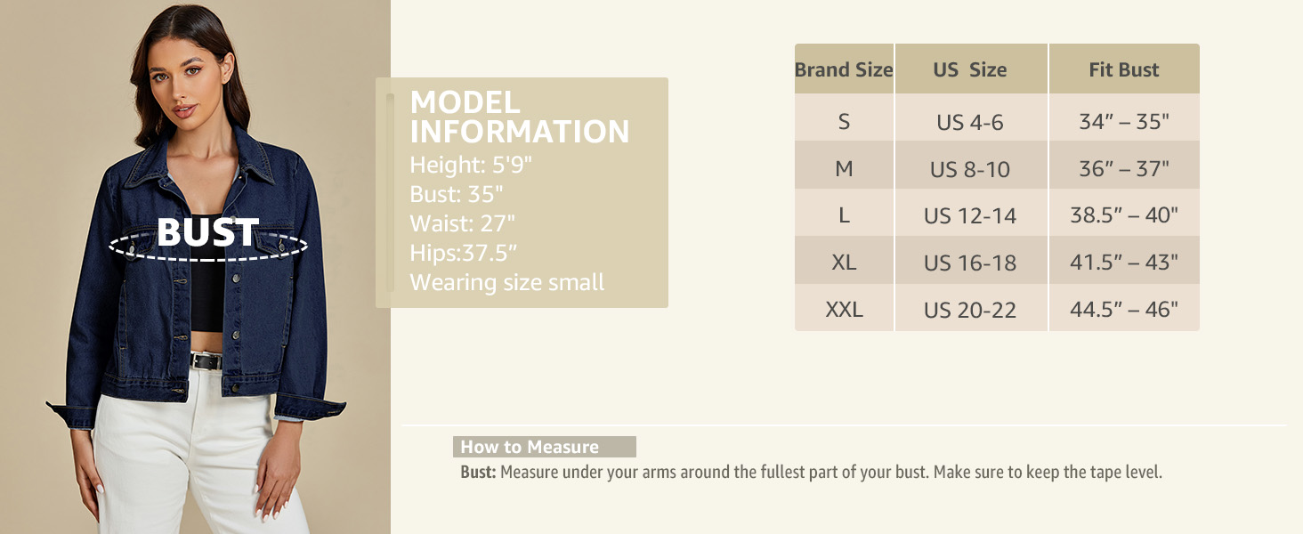This screenshot has width=1303, height=534.
Task: Click the Fit Bust column header
Action: (x=1124, y=69)
